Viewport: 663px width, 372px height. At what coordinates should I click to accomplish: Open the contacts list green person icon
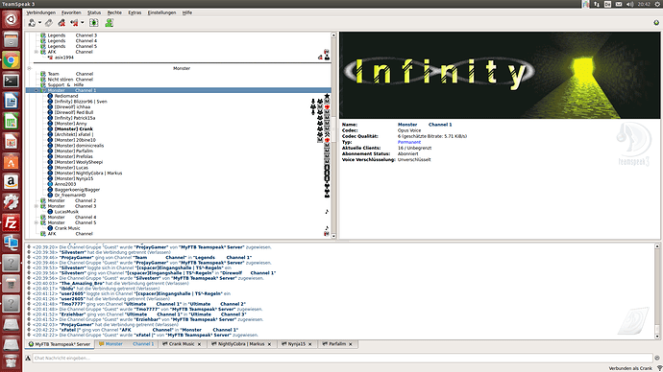(110, 23)
